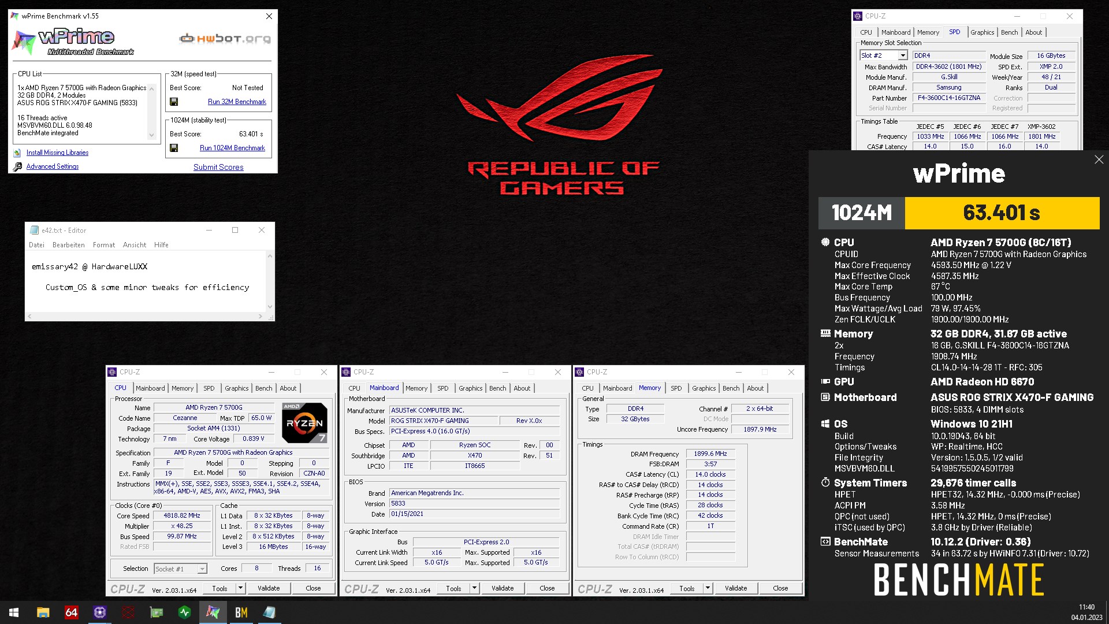Open the red 64 taskbar icon
1109x624 pixels.
[71, 612]
